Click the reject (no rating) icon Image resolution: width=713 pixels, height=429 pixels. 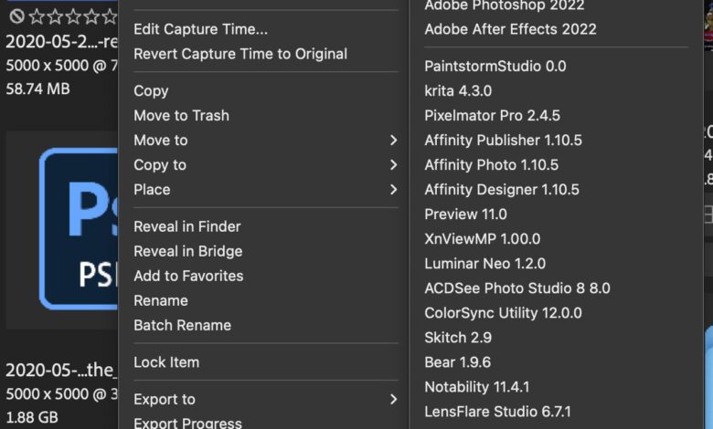pyautogui.click(x=16, y=16)
